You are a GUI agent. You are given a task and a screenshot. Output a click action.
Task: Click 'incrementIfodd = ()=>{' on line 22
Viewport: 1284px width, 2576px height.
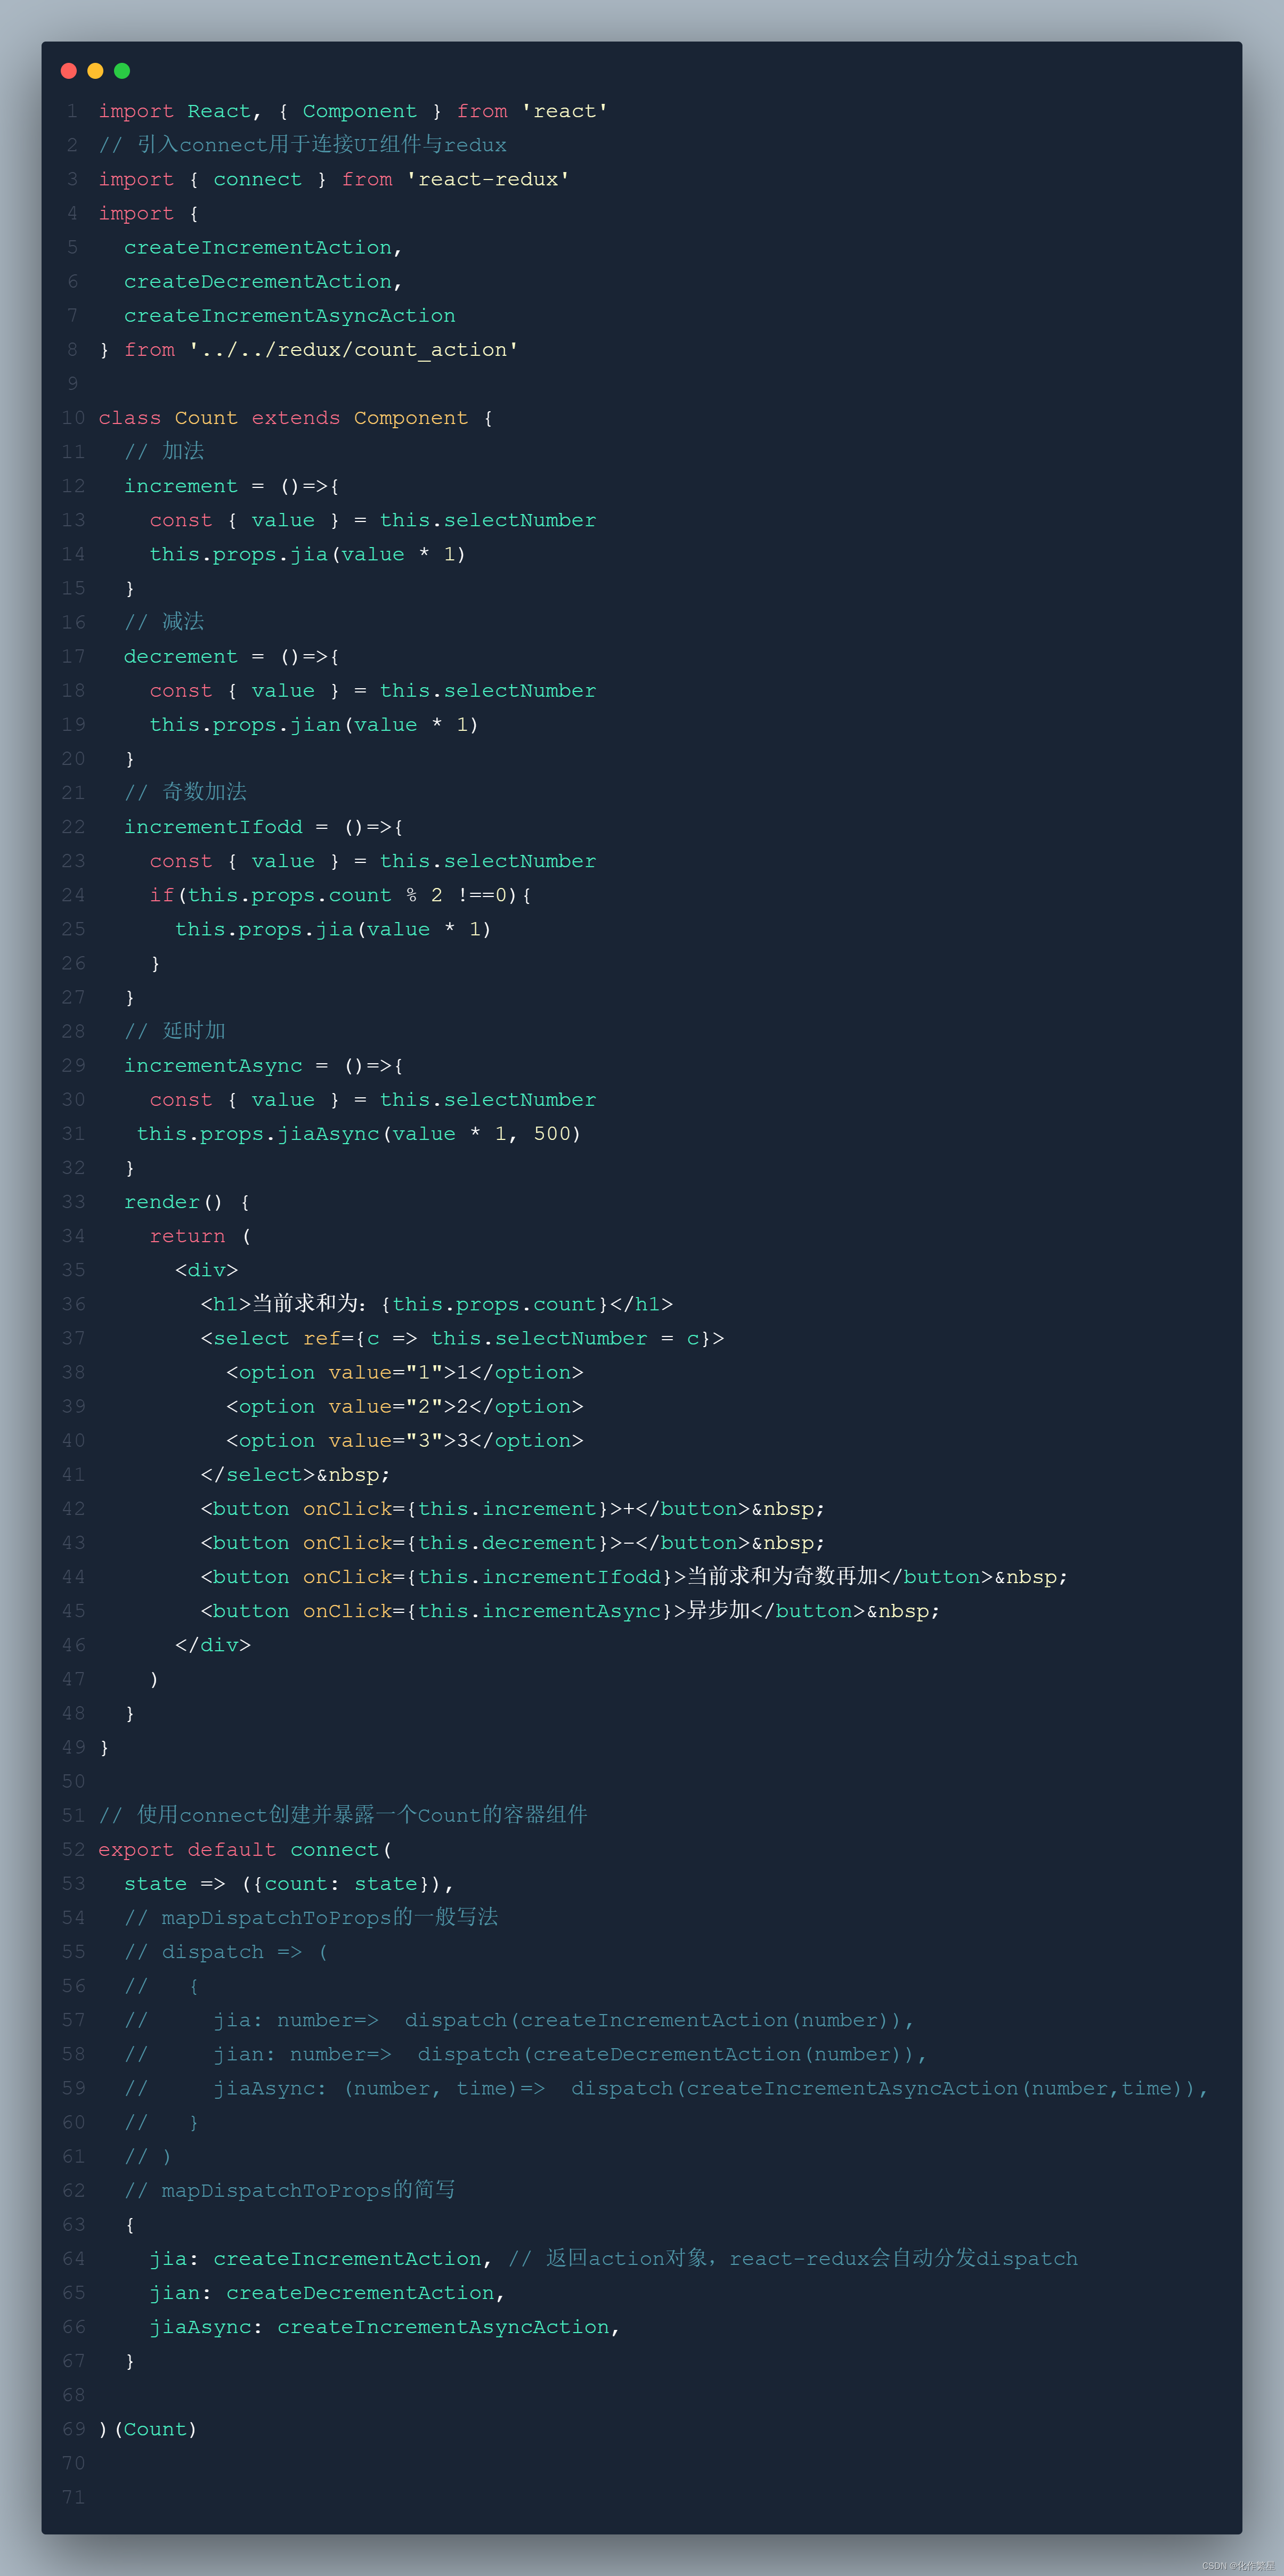[x=263, y=827]
